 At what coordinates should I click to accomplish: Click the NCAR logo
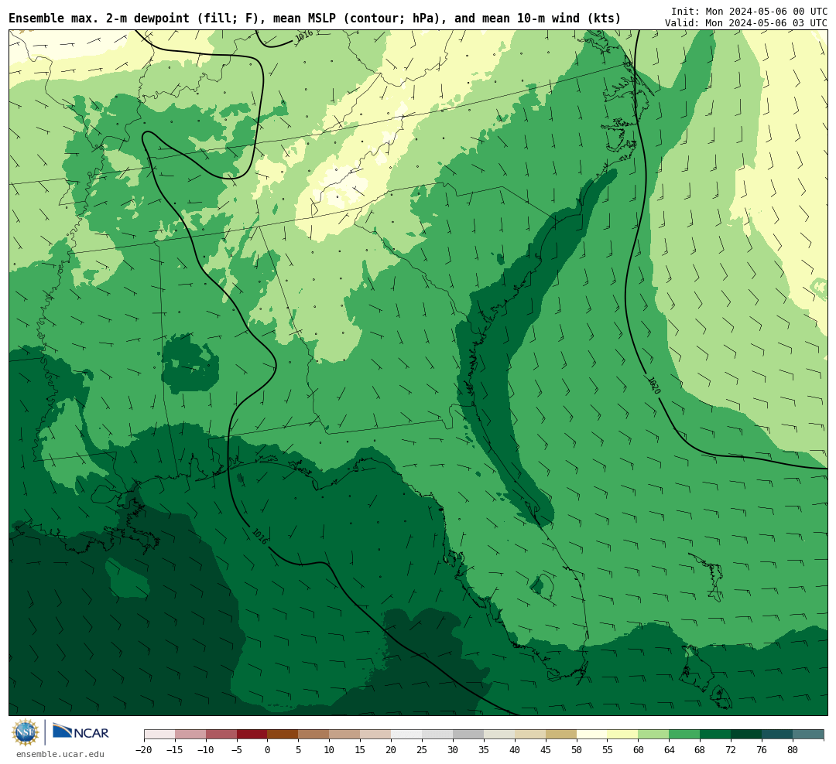pos(81,732)
